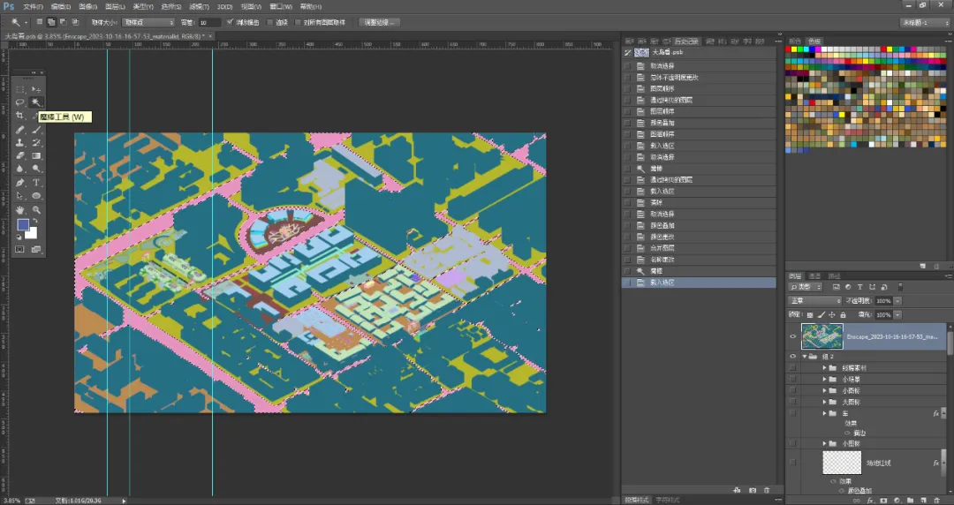The image size is (954, 505).
Task: Select the Lasso tool
Action: click(20, 102)
